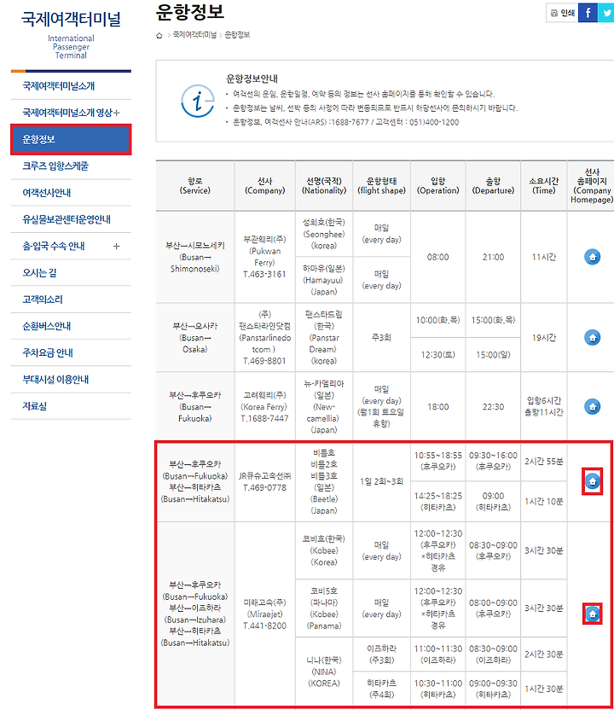Click the 1일 2회~3회 frequency cell
The height and width of the screenshot is (710, 614).
(381, 481)
